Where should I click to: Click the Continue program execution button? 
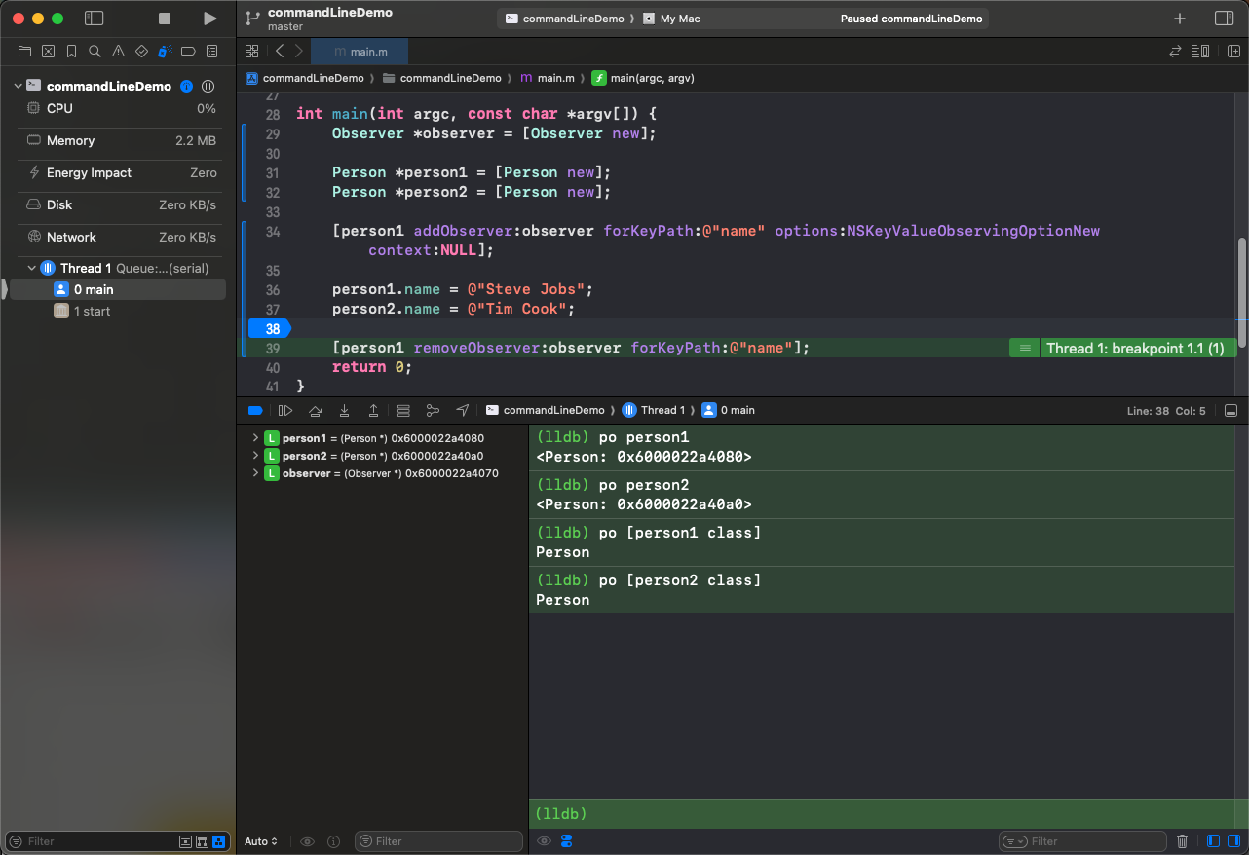[285, 411]
